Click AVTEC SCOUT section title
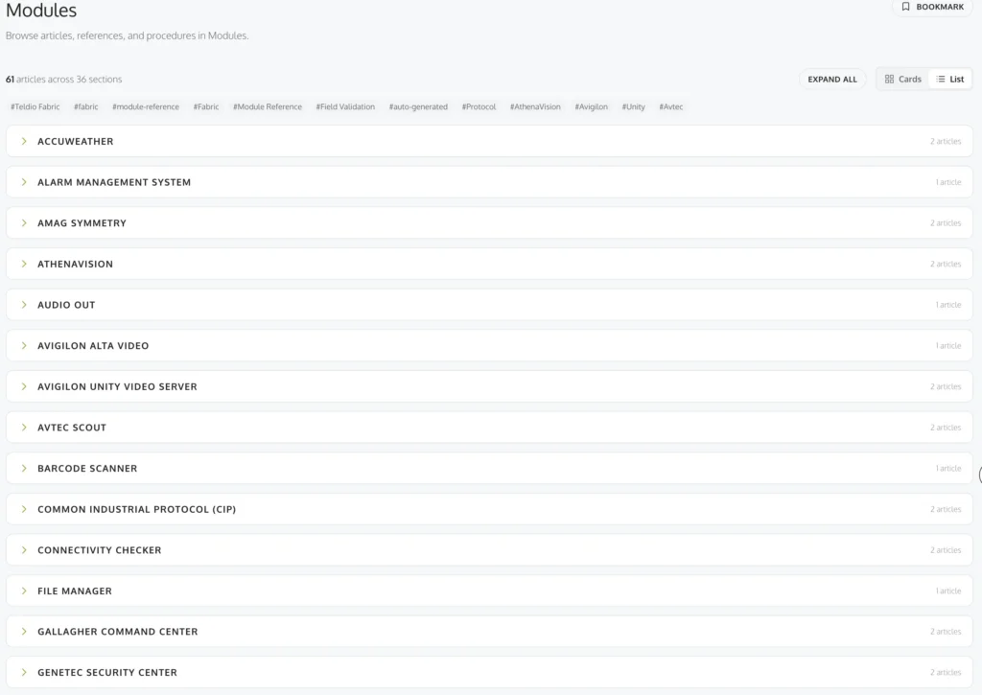The width and height of the screenshot is (982, 695). pos(72,428)
